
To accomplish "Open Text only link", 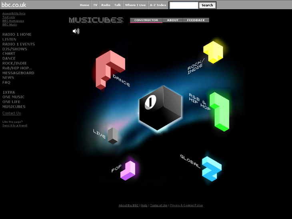I will click(x=8, y=17).
